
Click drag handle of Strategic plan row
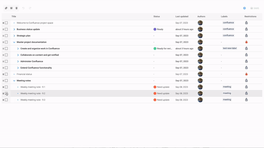[3, 36]
